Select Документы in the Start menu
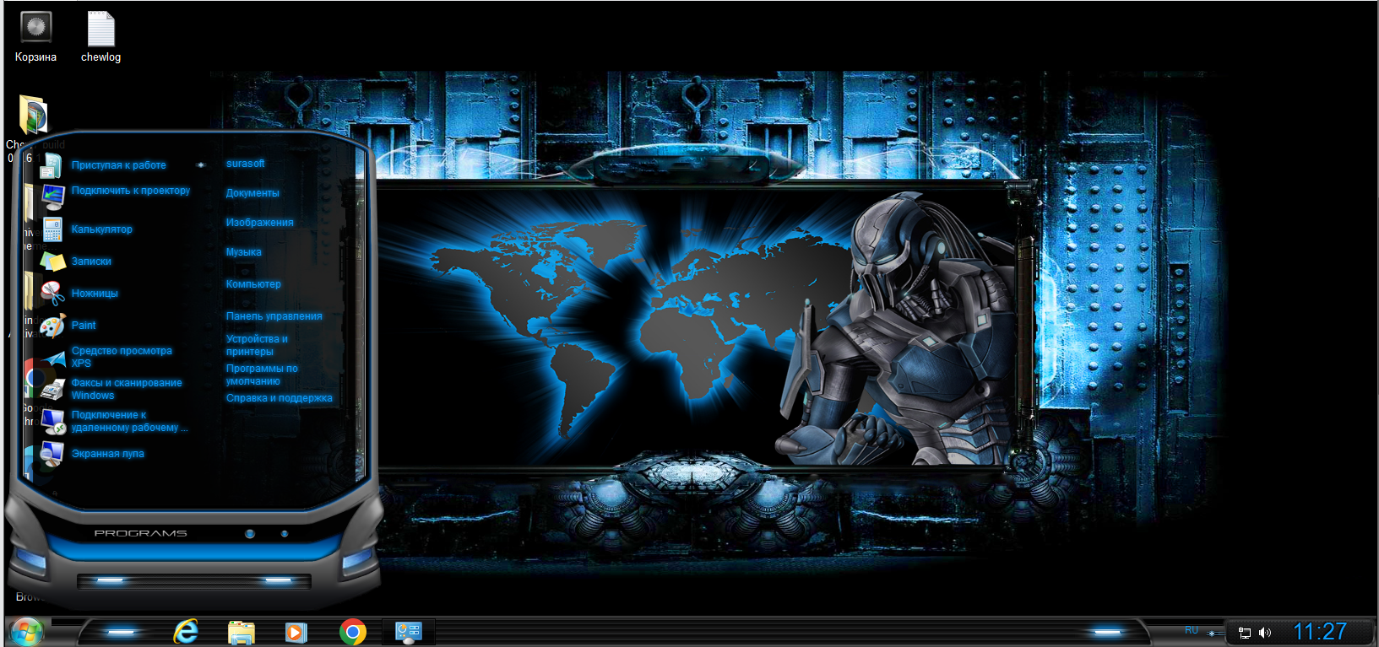The height and width of the screenshot is (647, 1379). coord(252,193)
